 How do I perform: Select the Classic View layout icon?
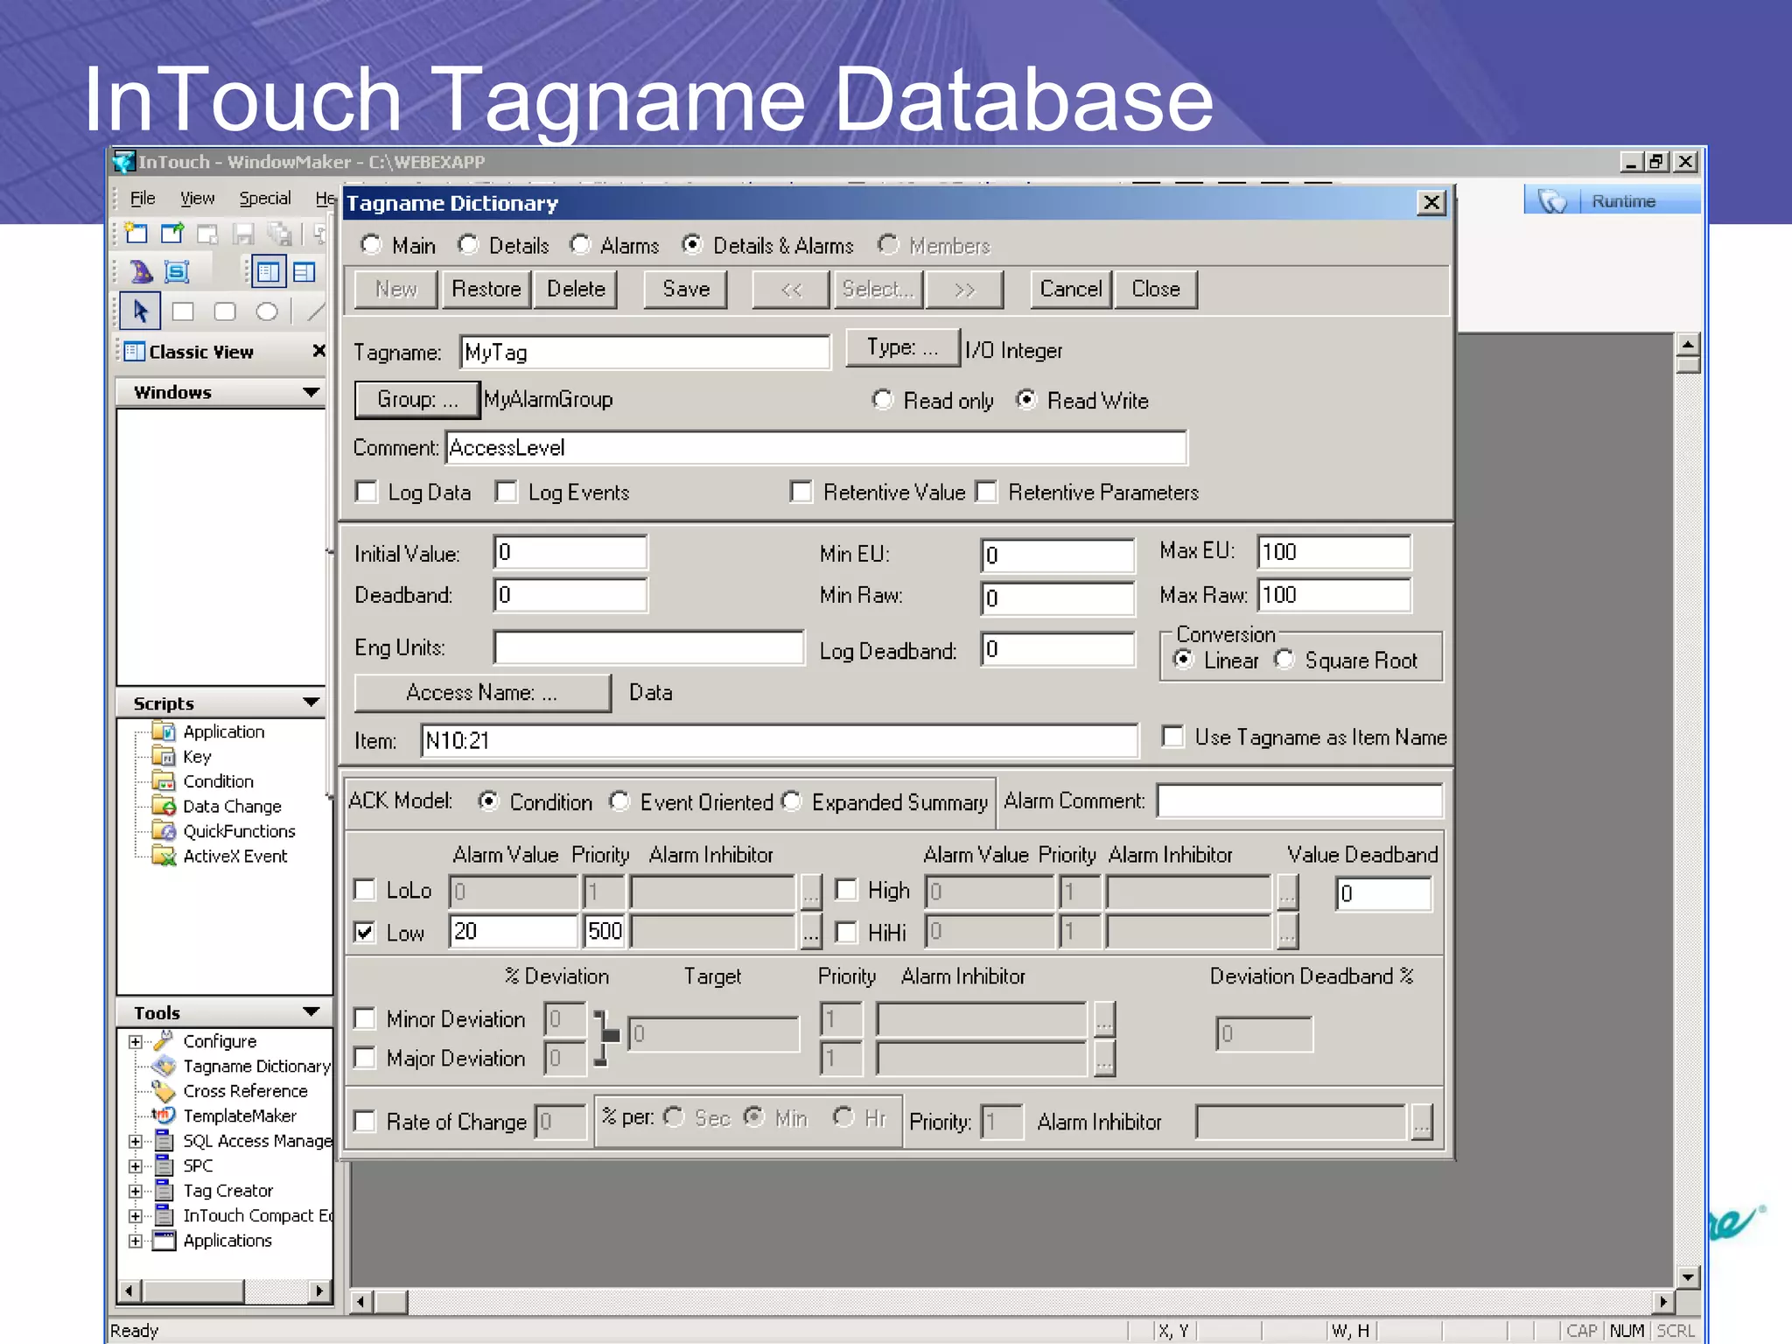(269, 272)
